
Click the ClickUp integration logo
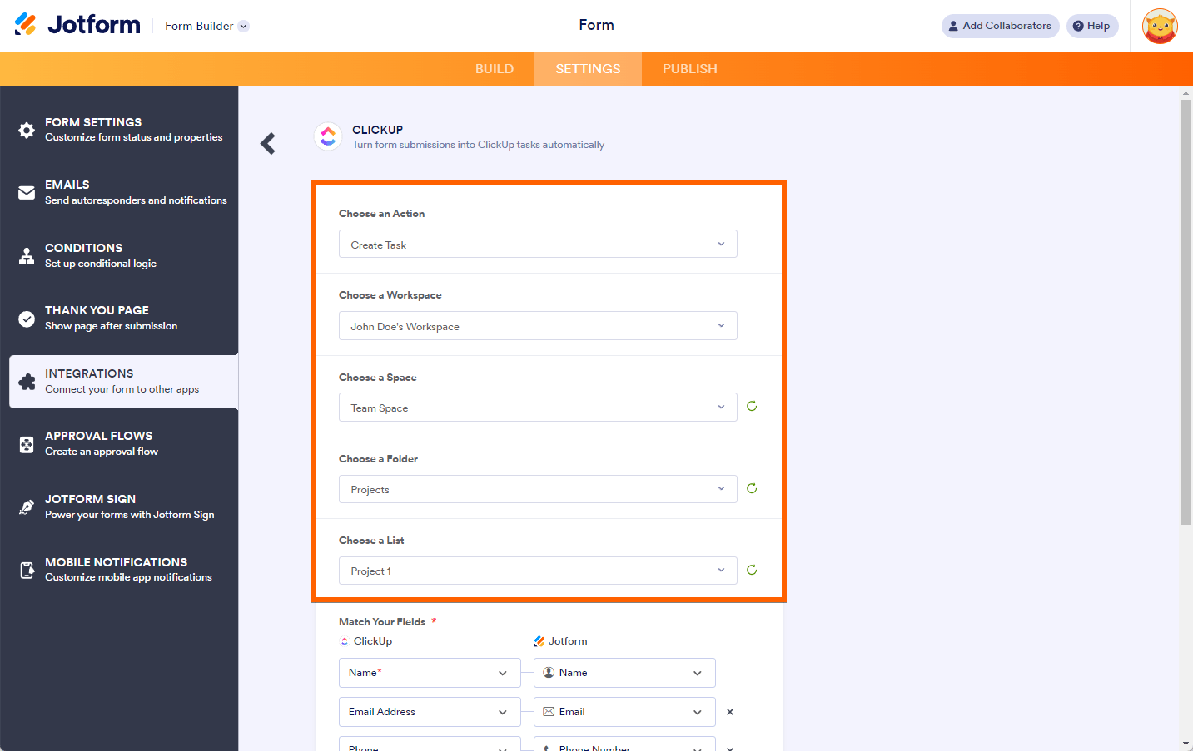pyautogui.click(x=328, y=136)
